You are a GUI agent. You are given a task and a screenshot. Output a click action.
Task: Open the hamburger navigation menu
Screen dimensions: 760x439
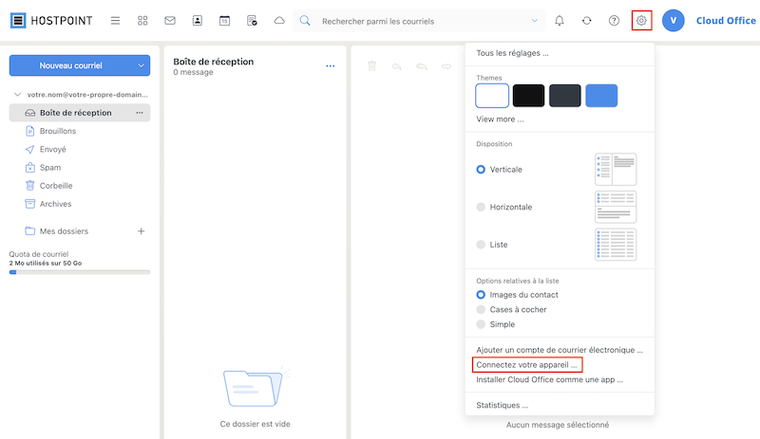tap(115, 21)
